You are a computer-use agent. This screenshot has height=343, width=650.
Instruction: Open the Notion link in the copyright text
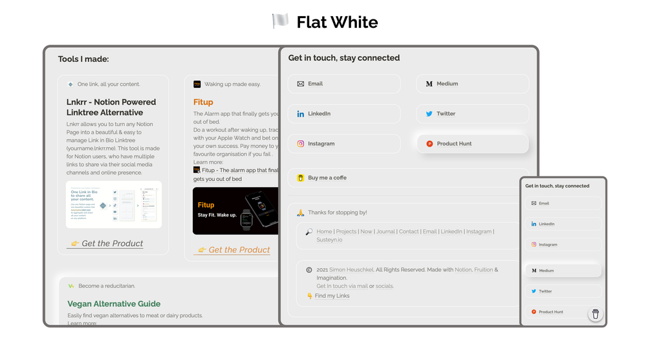coord(463,269)
